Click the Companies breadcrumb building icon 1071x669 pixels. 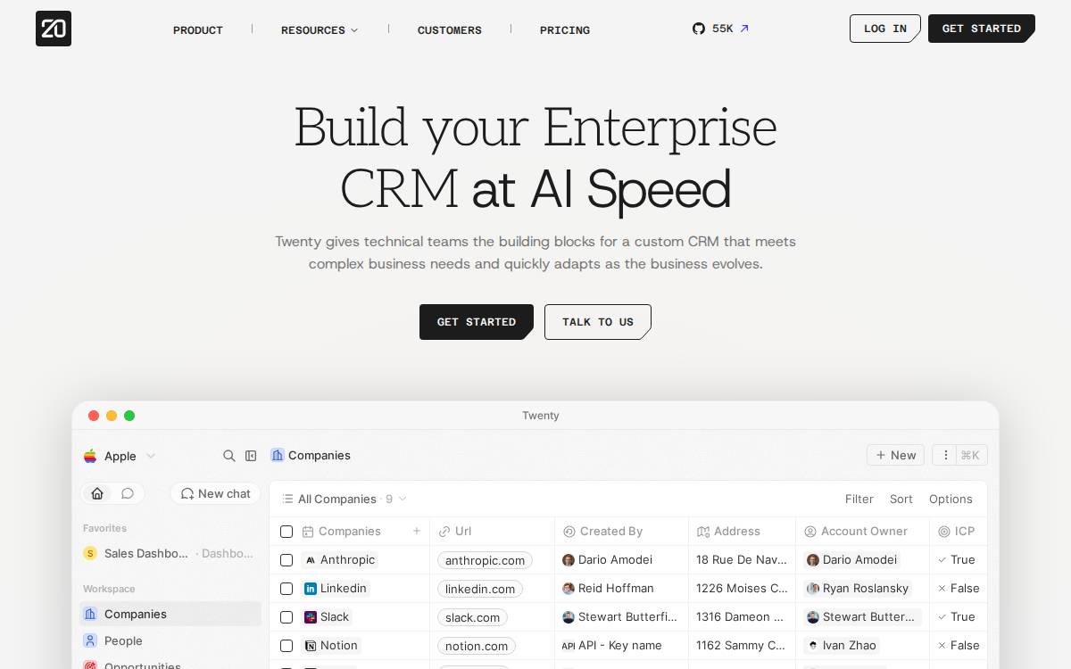pos(278,455)
